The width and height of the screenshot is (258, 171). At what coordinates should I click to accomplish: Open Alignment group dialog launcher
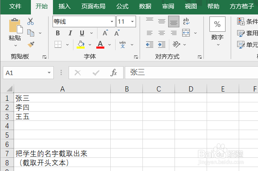coord(200,57)
